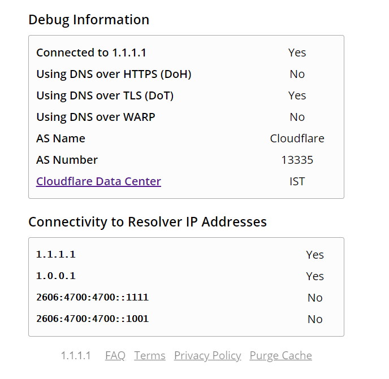Click the Connectivity to Resolver IP Addresses heading
This screenshot has width=389, height=379.
148,222
